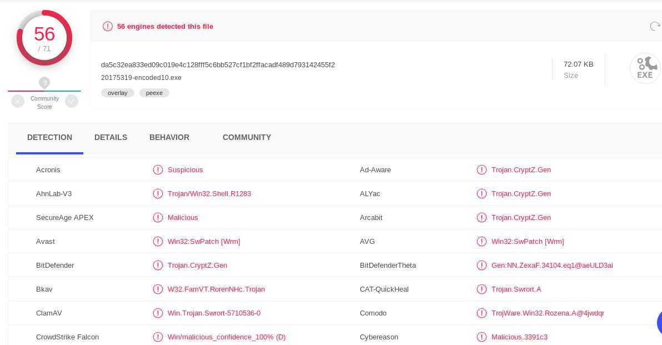Image resolution: width=662 pixels, height=345 pixels.
Task: Click the Trojan.Swrort.A result for CAT-QuickHeal
Action: coord(516,289)
